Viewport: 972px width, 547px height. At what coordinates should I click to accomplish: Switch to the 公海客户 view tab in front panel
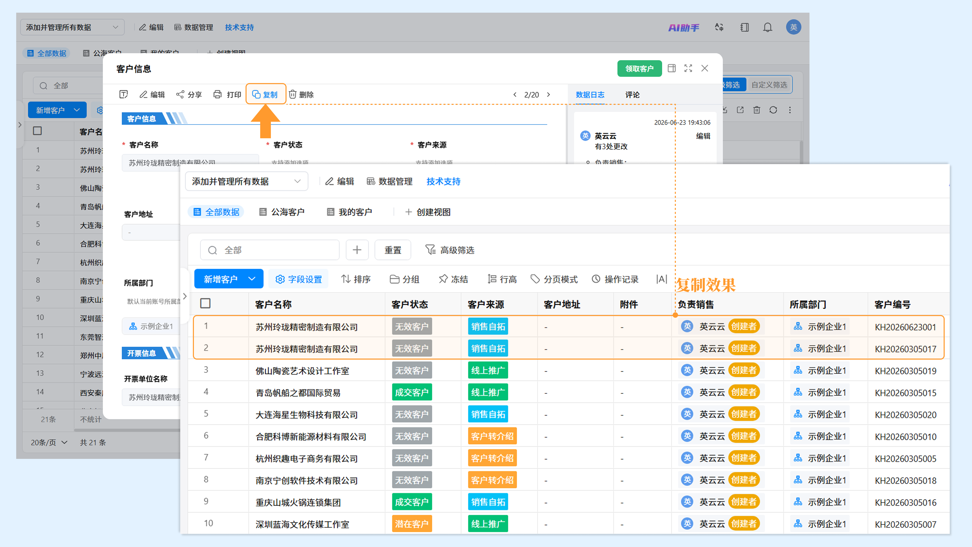[282, 212]
